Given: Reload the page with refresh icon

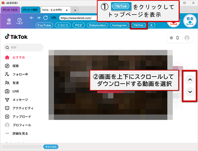Looking at the screenshot, I should click(x=46, y=18).
